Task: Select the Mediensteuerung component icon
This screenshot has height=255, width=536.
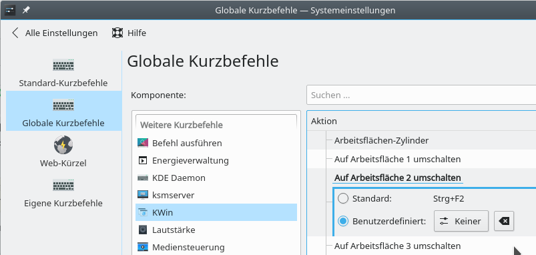Action: (x=143, y=247)
